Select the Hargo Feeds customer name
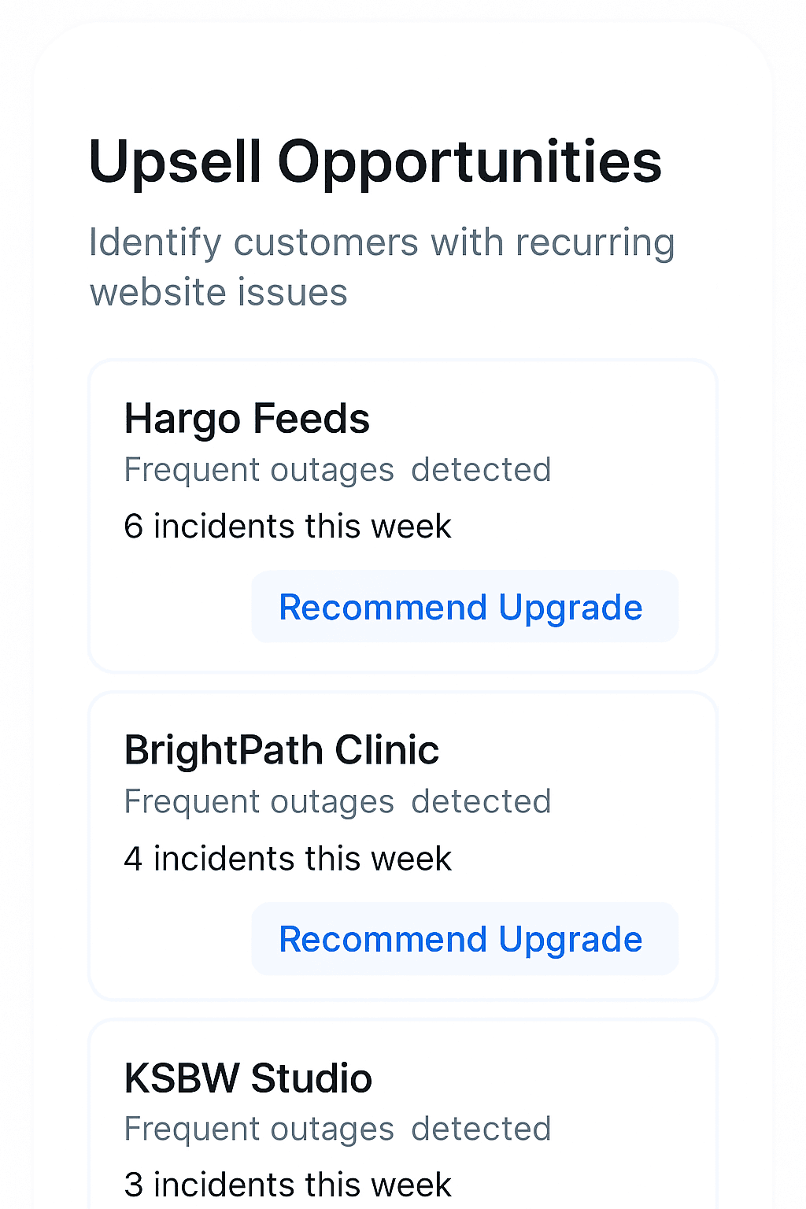Screen dimensions: 806x1209 coord(246,418)
